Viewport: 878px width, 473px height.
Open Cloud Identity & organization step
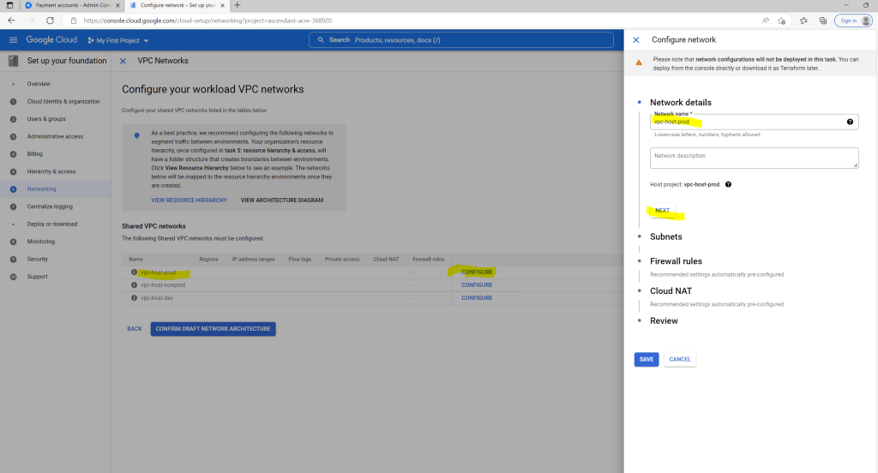tap(63, 101)
